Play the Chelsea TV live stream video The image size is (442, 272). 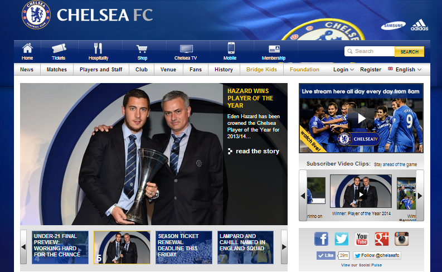pos(361,119)
